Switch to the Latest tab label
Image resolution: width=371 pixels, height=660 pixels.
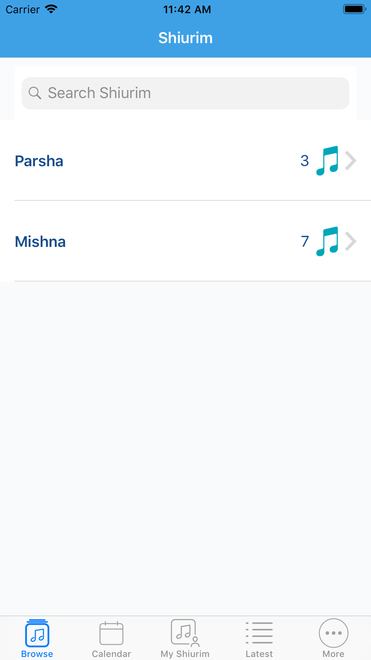point(259,654)
